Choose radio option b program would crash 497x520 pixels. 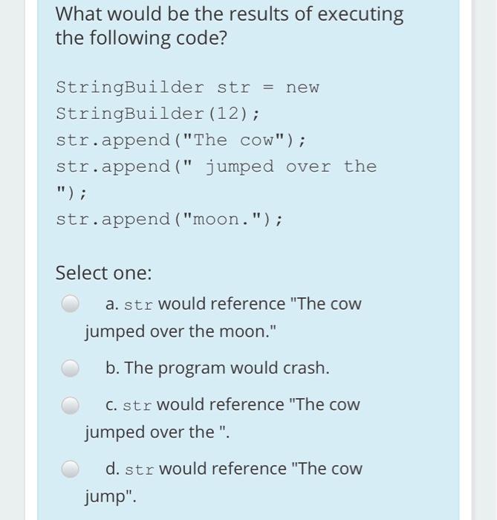tap(71, 368)
